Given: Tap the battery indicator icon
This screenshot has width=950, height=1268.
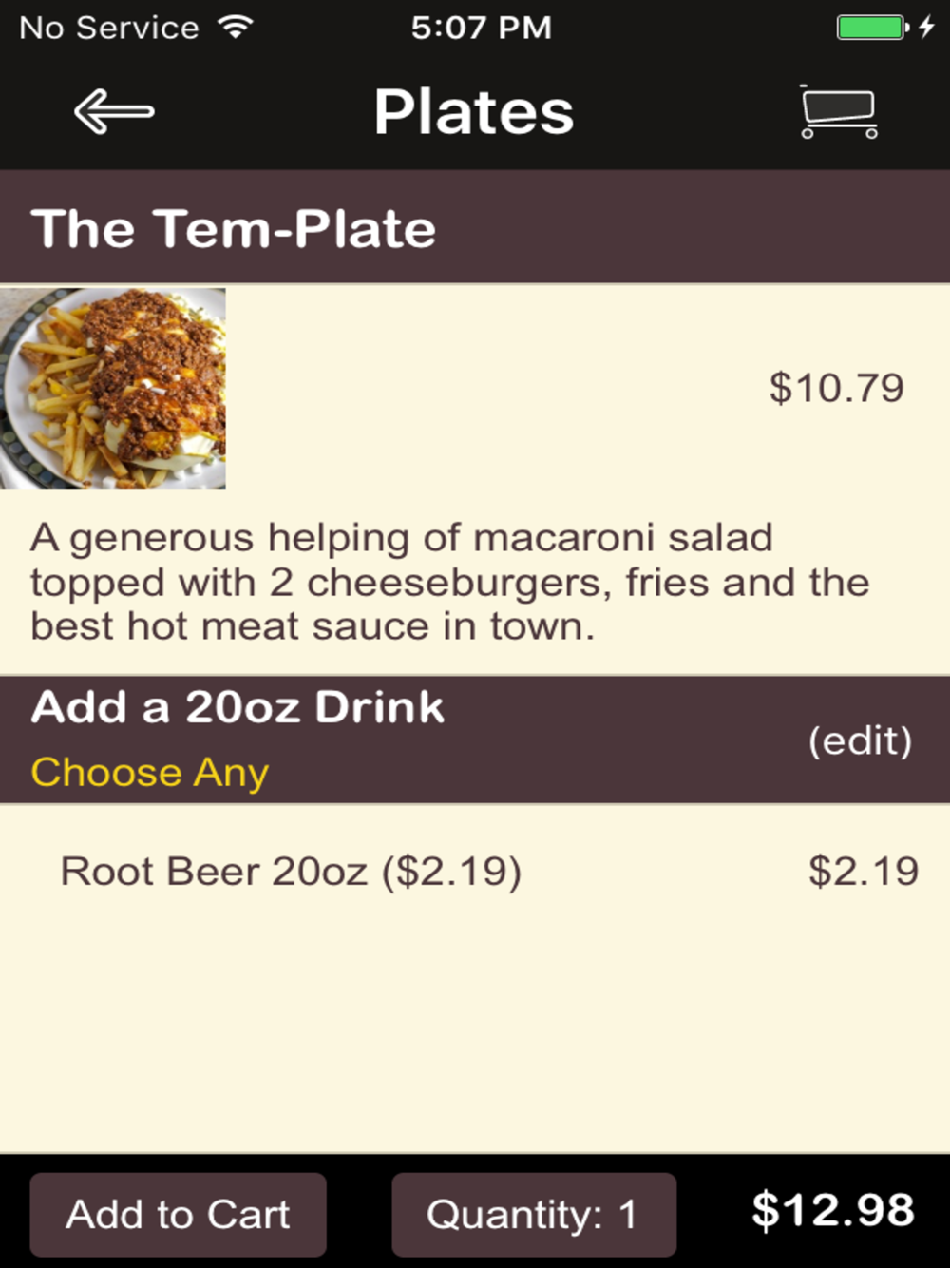Looking at the screenshot, I should click(872, 28).
